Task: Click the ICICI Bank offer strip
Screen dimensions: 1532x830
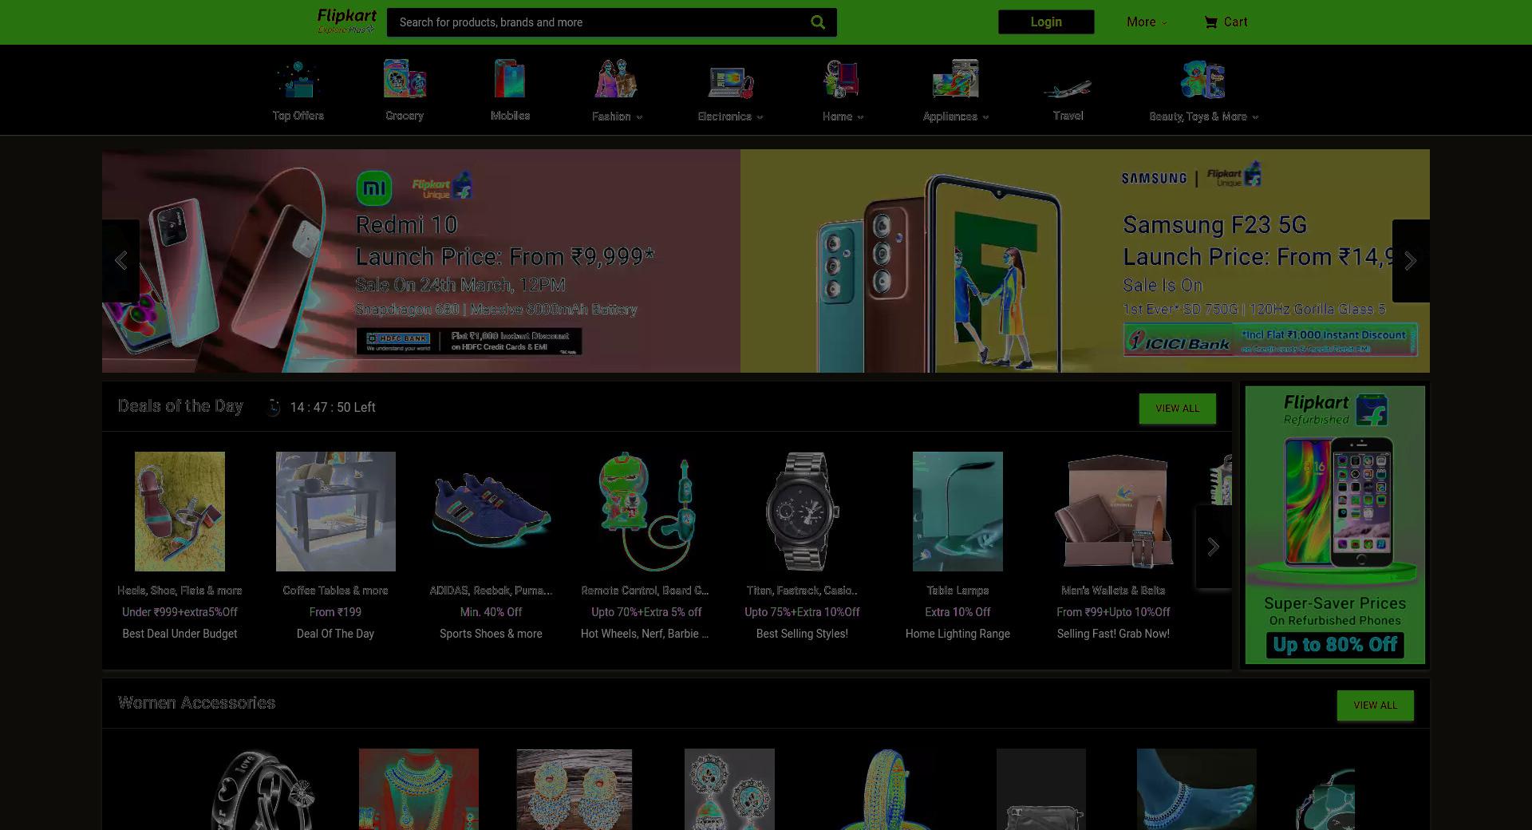Action: (x=1270, y=339)
